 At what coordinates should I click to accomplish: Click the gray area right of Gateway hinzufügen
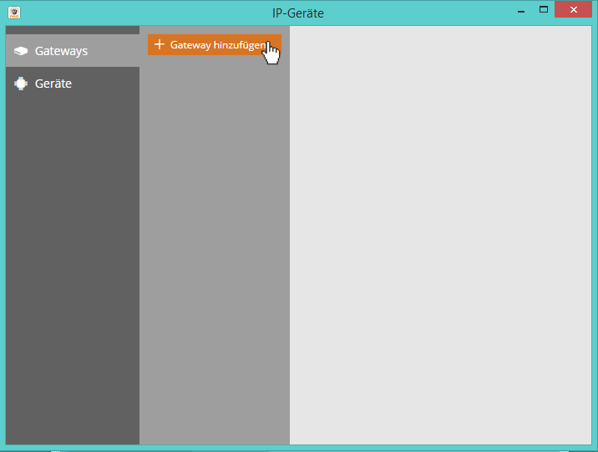coord(285,44)
